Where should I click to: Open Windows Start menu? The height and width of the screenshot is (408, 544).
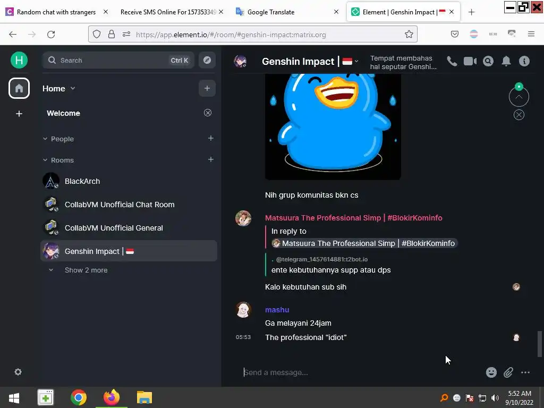(14, 397)
